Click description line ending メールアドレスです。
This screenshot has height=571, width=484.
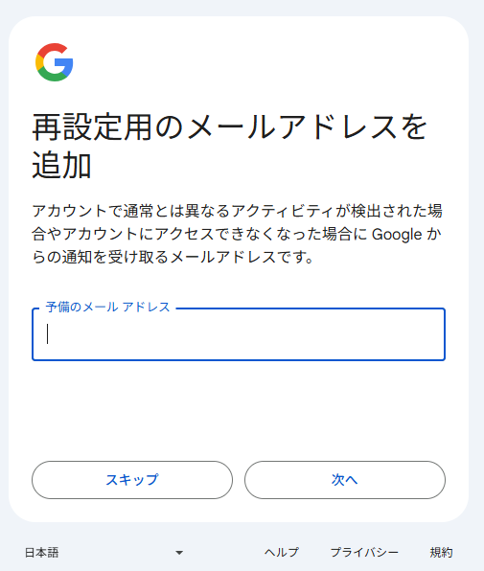pos(173,257)
